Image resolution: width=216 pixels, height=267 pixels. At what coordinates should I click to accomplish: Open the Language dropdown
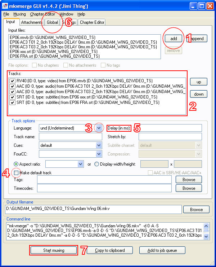pos(99,128)
